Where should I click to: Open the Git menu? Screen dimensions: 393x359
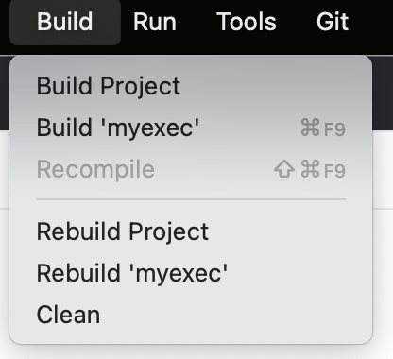click(333, 22)
